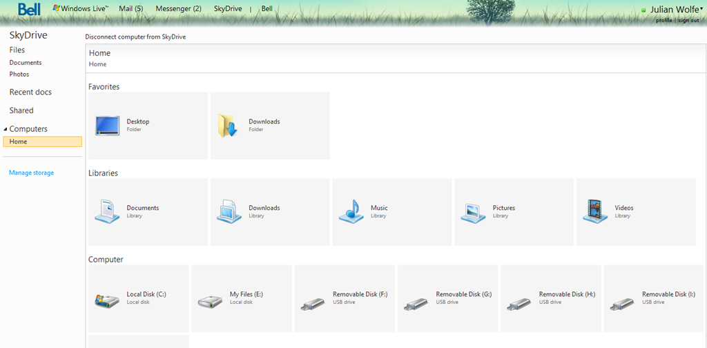Open the Manage storage link
707x348 pixels.
point(32,173)
